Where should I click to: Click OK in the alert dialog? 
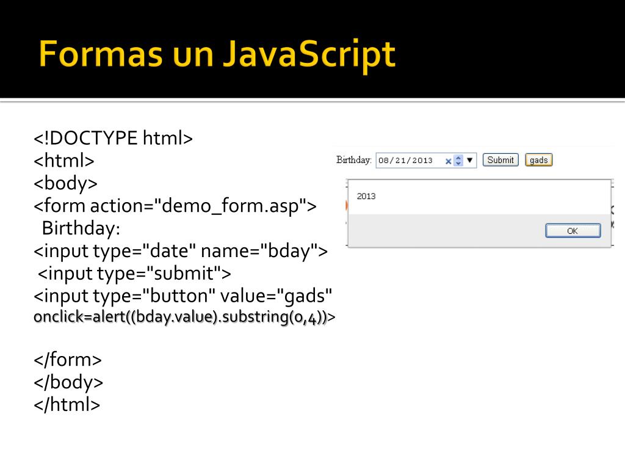(573, 230)
